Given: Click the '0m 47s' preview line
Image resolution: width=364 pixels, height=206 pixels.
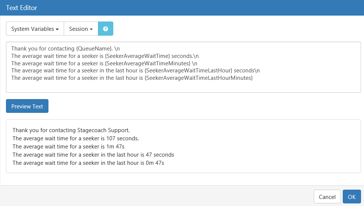Looking at the screenshot, I should coord(88,163).
